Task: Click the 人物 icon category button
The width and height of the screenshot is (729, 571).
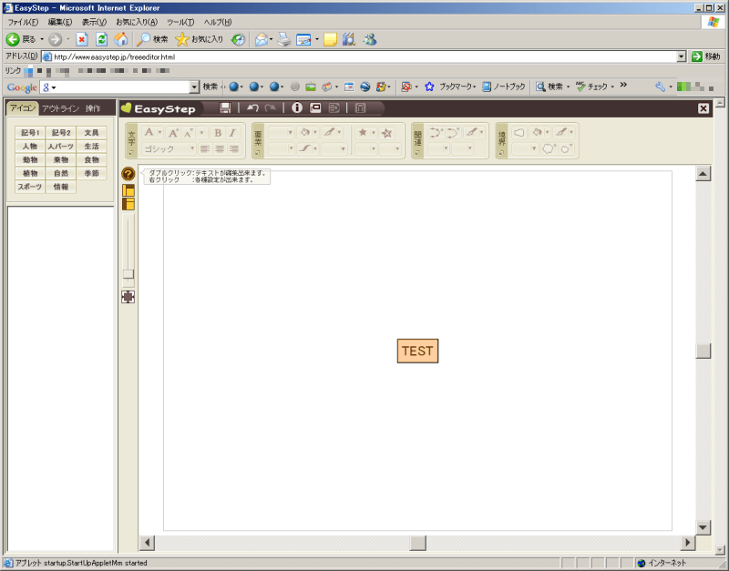Action: (x=30, y=146)
